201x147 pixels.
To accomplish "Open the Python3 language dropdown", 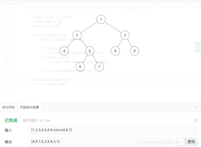I will 16,4.
